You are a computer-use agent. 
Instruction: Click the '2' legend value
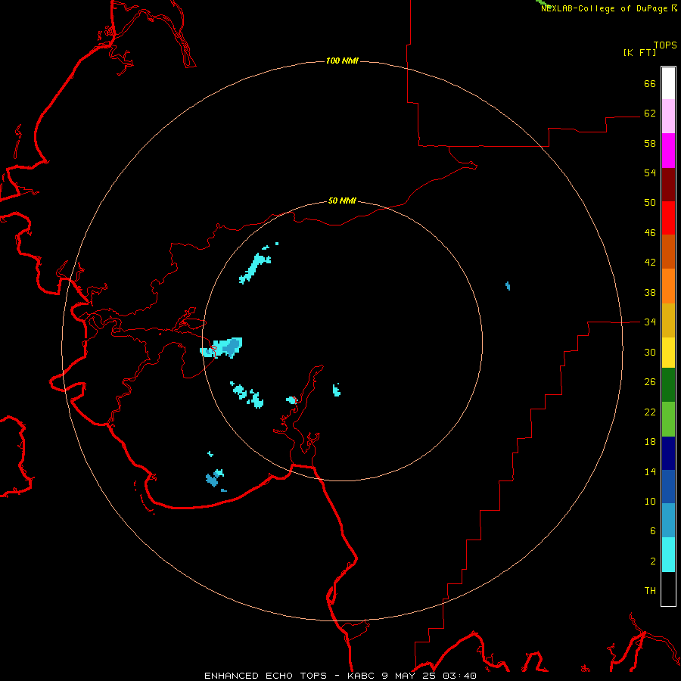pos(653,561)
